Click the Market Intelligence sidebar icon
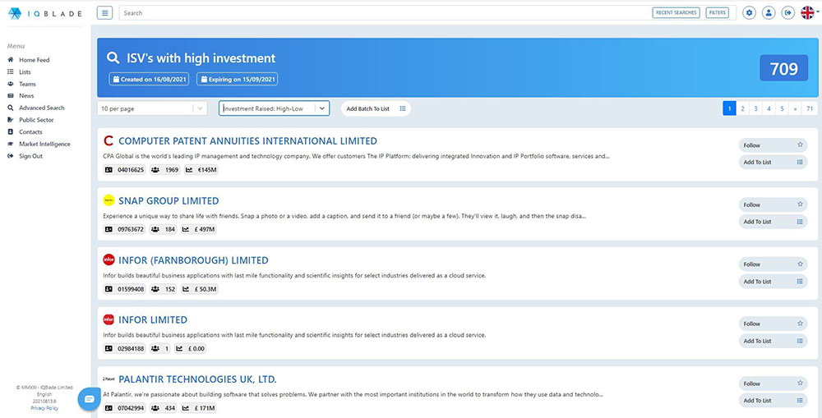 11,144
